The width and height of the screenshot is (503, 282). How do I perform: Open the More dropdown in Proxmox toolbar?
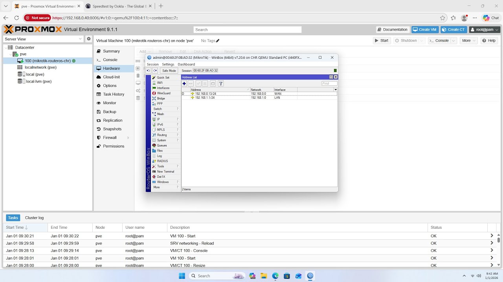(468, 41)
